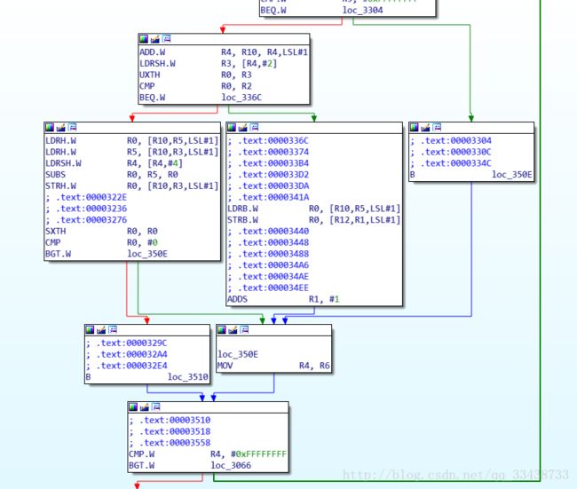Select comment .text:0000336C
Viewport: 577px width, 489px height.
click(x=268, y=140)
